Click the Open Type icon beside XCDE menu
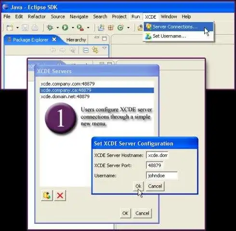 [140, 28]
